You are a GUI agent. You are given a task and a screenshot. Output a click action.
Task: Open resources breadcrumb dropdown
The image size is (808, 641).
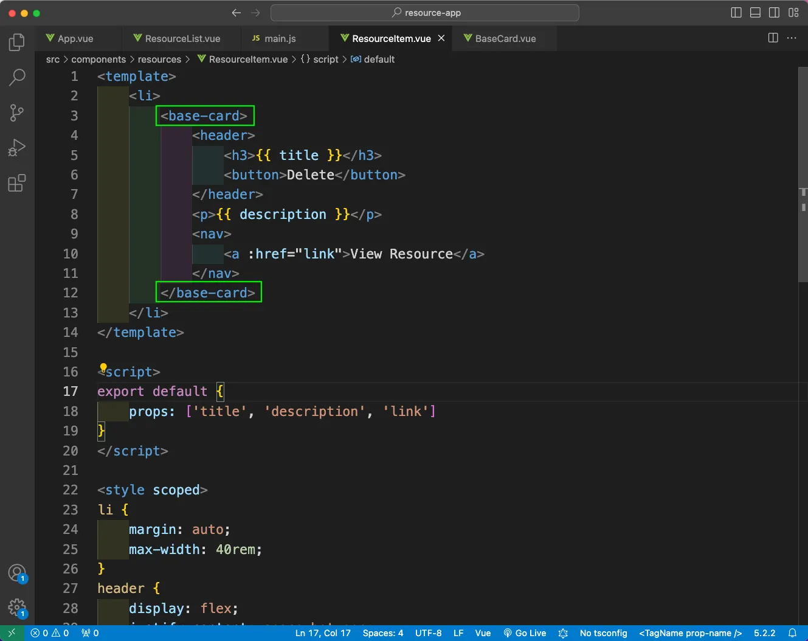(x=159, y=59)
